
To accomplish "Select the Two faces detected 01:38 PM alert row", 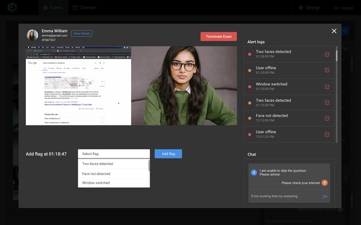I will (x=289, y=54).
